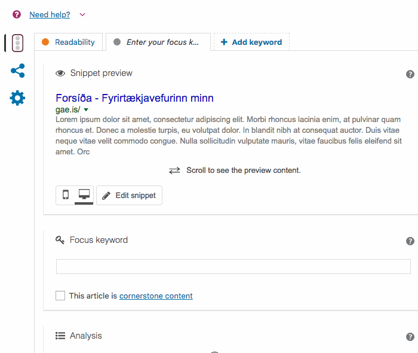Image resolution: width=418 pixels, height=353 pixels.
Task: Click the purple Need help question icon
Action: [17, 14]
